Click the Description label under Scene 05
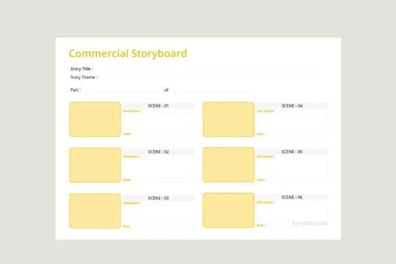 (265, 157)
